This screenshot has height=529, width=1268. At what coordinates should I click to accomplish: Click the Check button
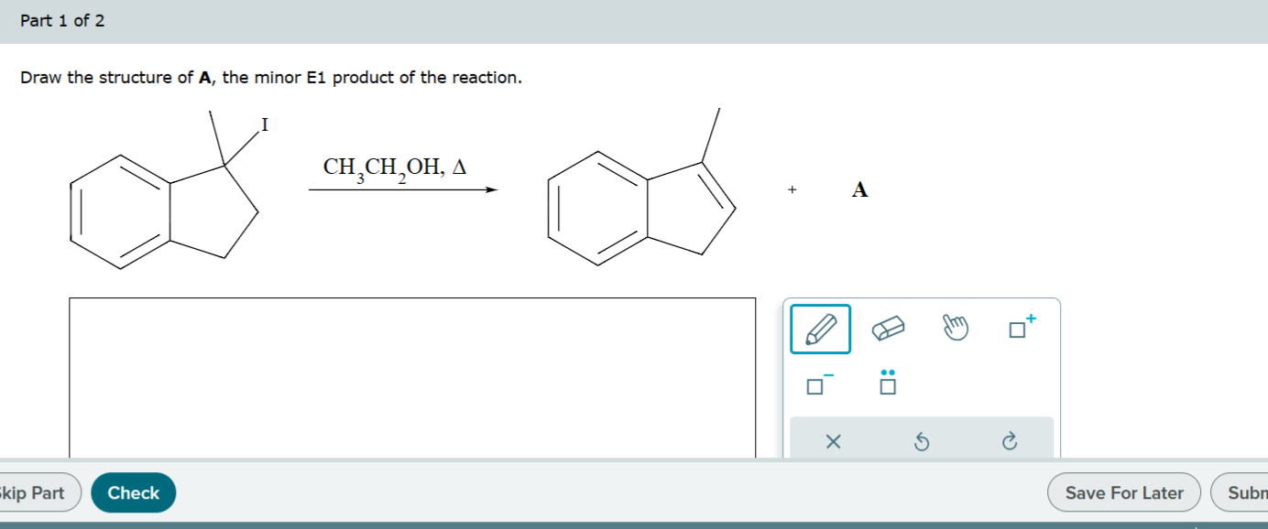click(134, 492)
